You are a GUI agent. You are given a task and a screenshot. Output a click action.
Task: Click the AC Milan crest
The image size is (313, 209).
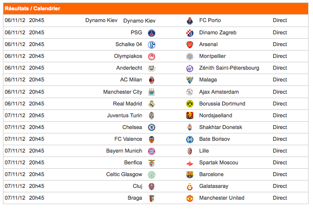(151, 80)
